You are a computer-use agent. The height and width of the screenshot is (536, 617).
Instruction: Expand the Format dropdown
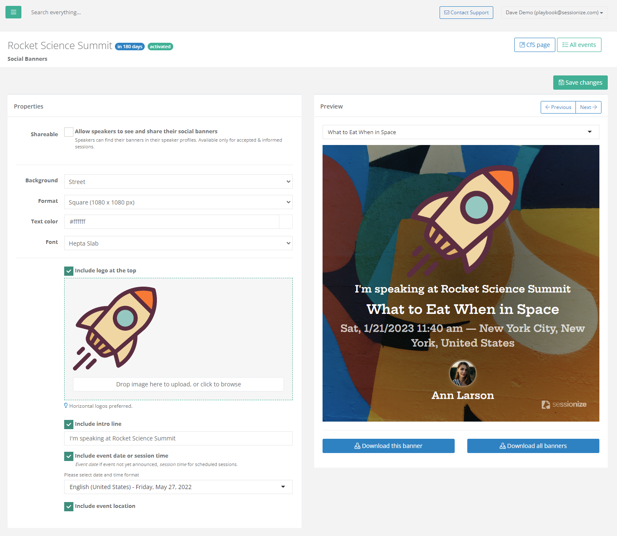point(178,202)
